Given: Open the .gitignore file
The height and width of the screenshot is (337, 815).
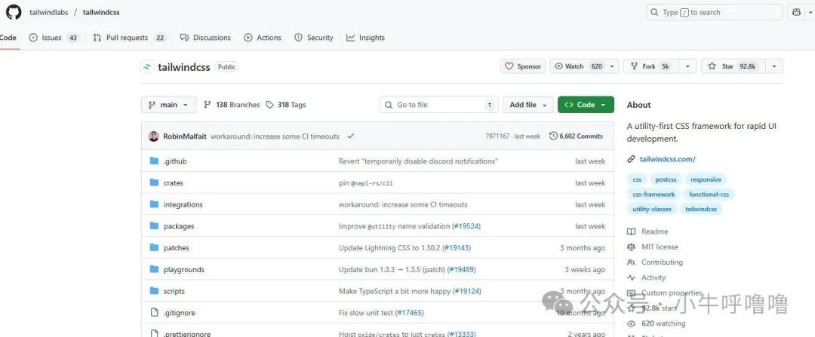Looking at the screenshot, I should click(x=180, y=313).
